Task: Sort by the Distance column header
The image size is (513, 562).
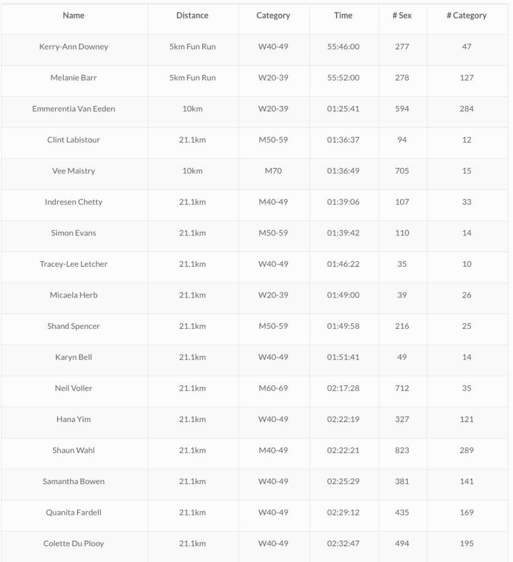Action: 192,15
